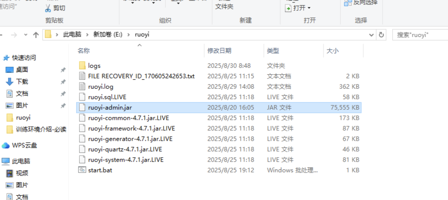Select the start.bat batch file icon
This screenshot has height=200, width=448.
coord(82,170)
